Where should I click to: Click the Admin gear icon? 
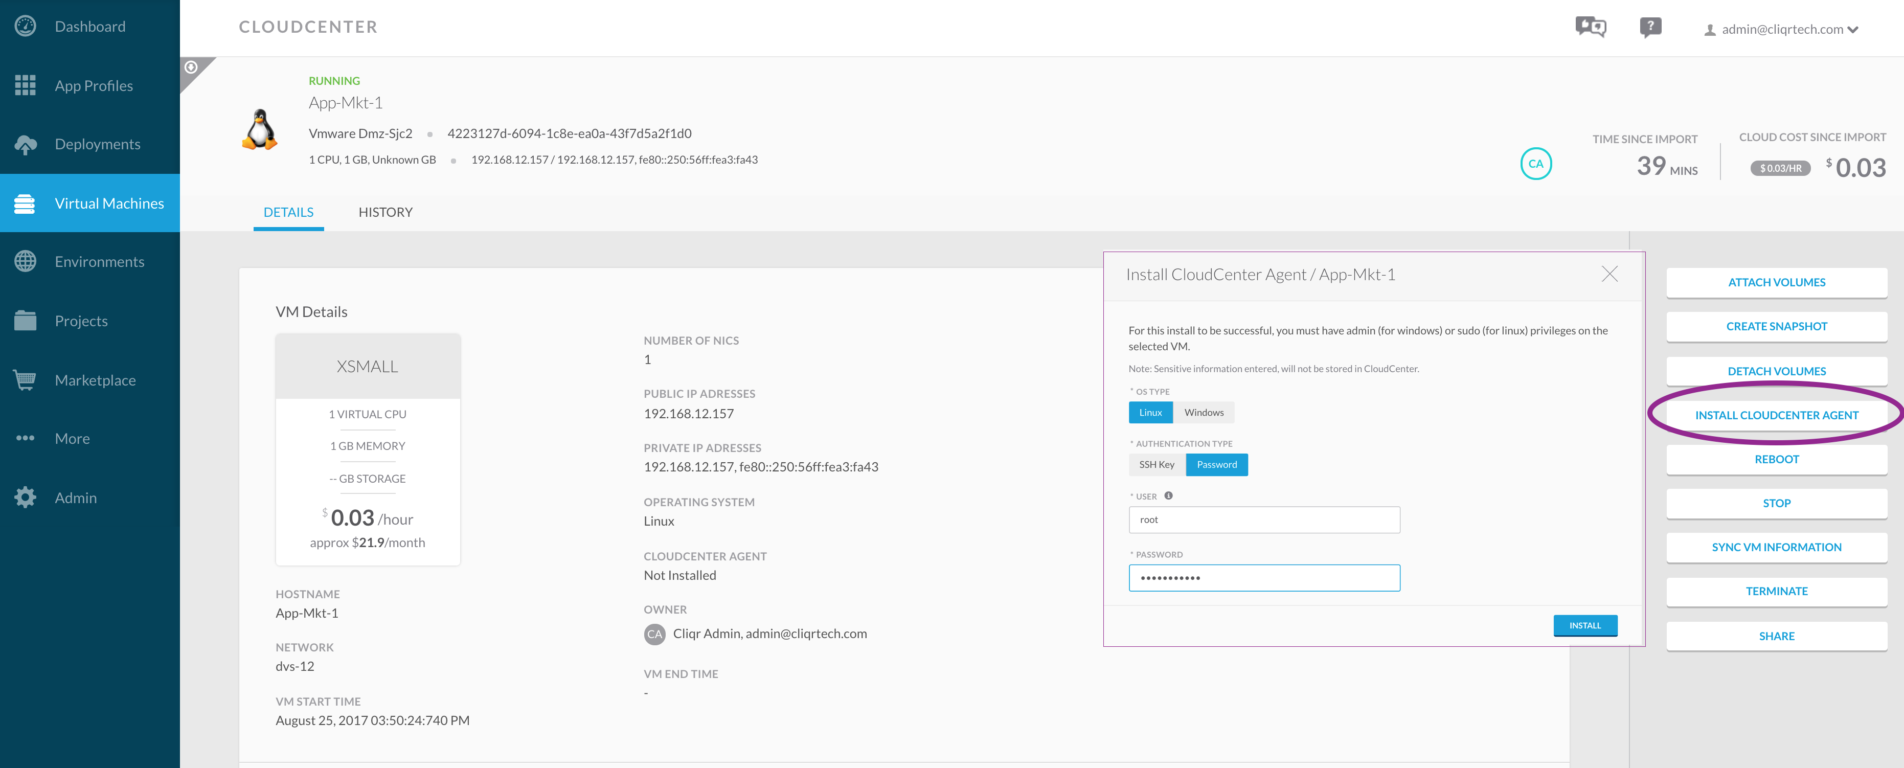tap(25, 498)
